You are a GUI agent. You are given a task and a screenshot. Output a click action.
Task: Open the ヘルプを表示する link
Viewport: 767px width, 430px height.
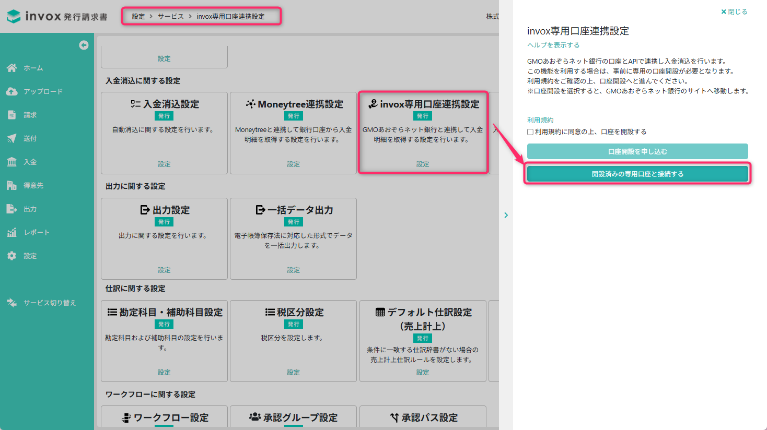coord(553,45)
